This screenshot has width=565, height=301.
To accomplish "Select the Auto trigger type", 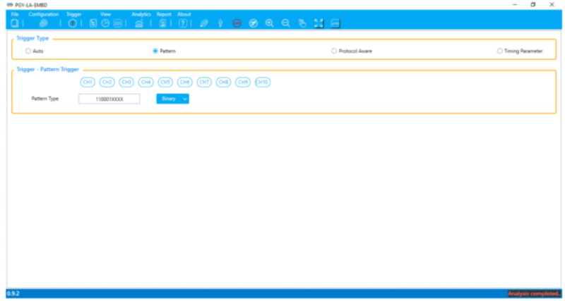I will (28, 51).
